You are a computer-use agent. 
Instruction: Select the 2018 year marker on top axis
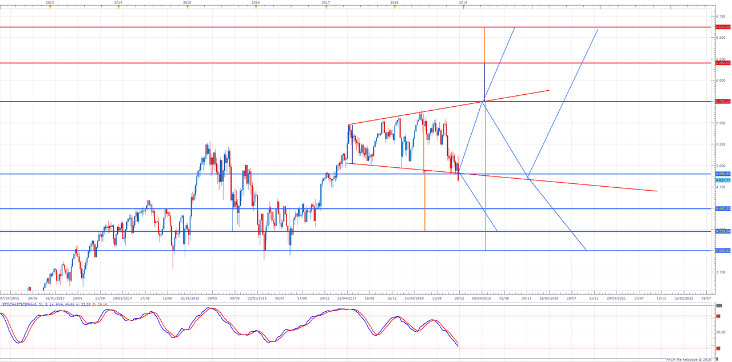394,3
